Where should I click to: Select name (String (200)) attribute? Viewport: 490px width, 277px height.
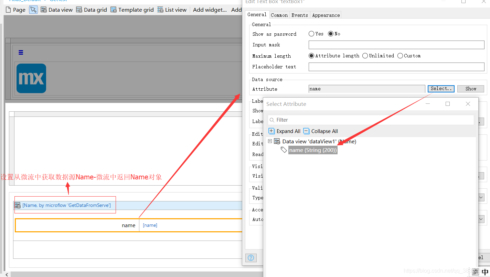click(x=313, y=150)
